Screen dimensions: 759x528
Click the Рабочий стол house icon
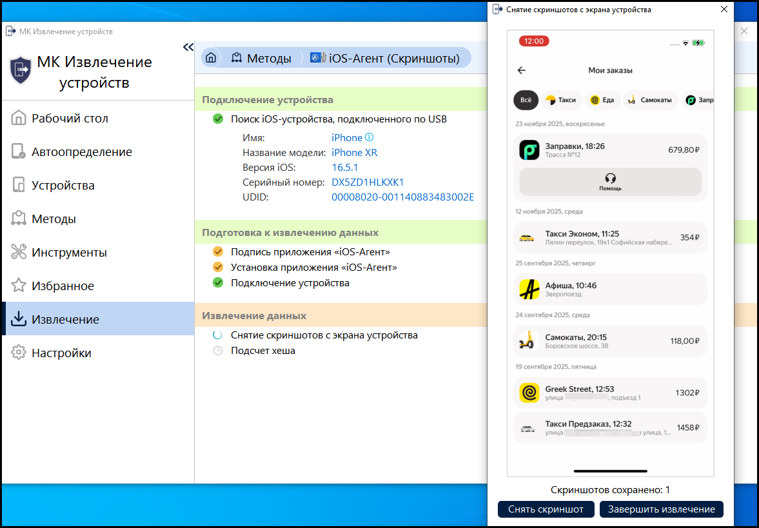tap(19, 117)
